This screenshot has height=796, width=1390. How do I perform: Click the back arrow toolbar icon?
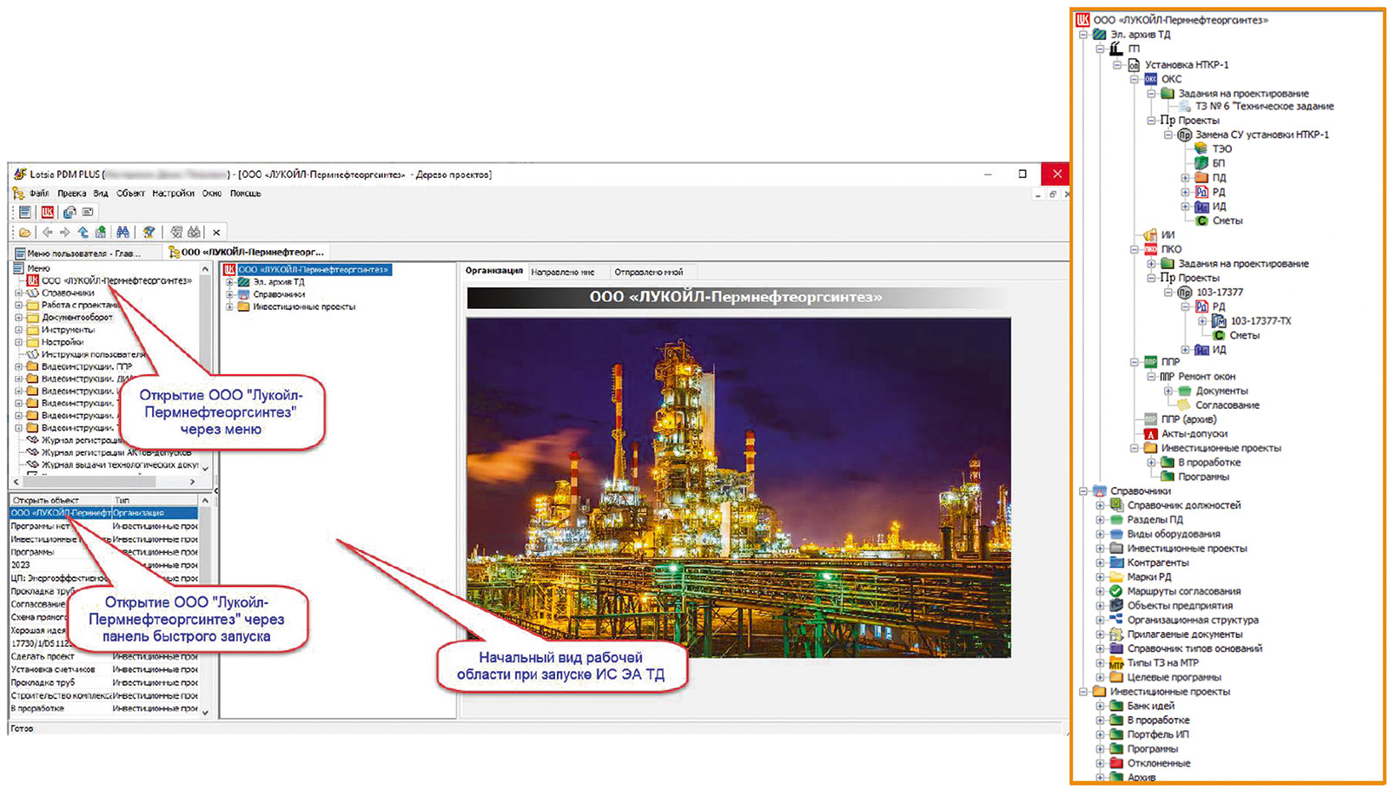[x=48, y=232]
